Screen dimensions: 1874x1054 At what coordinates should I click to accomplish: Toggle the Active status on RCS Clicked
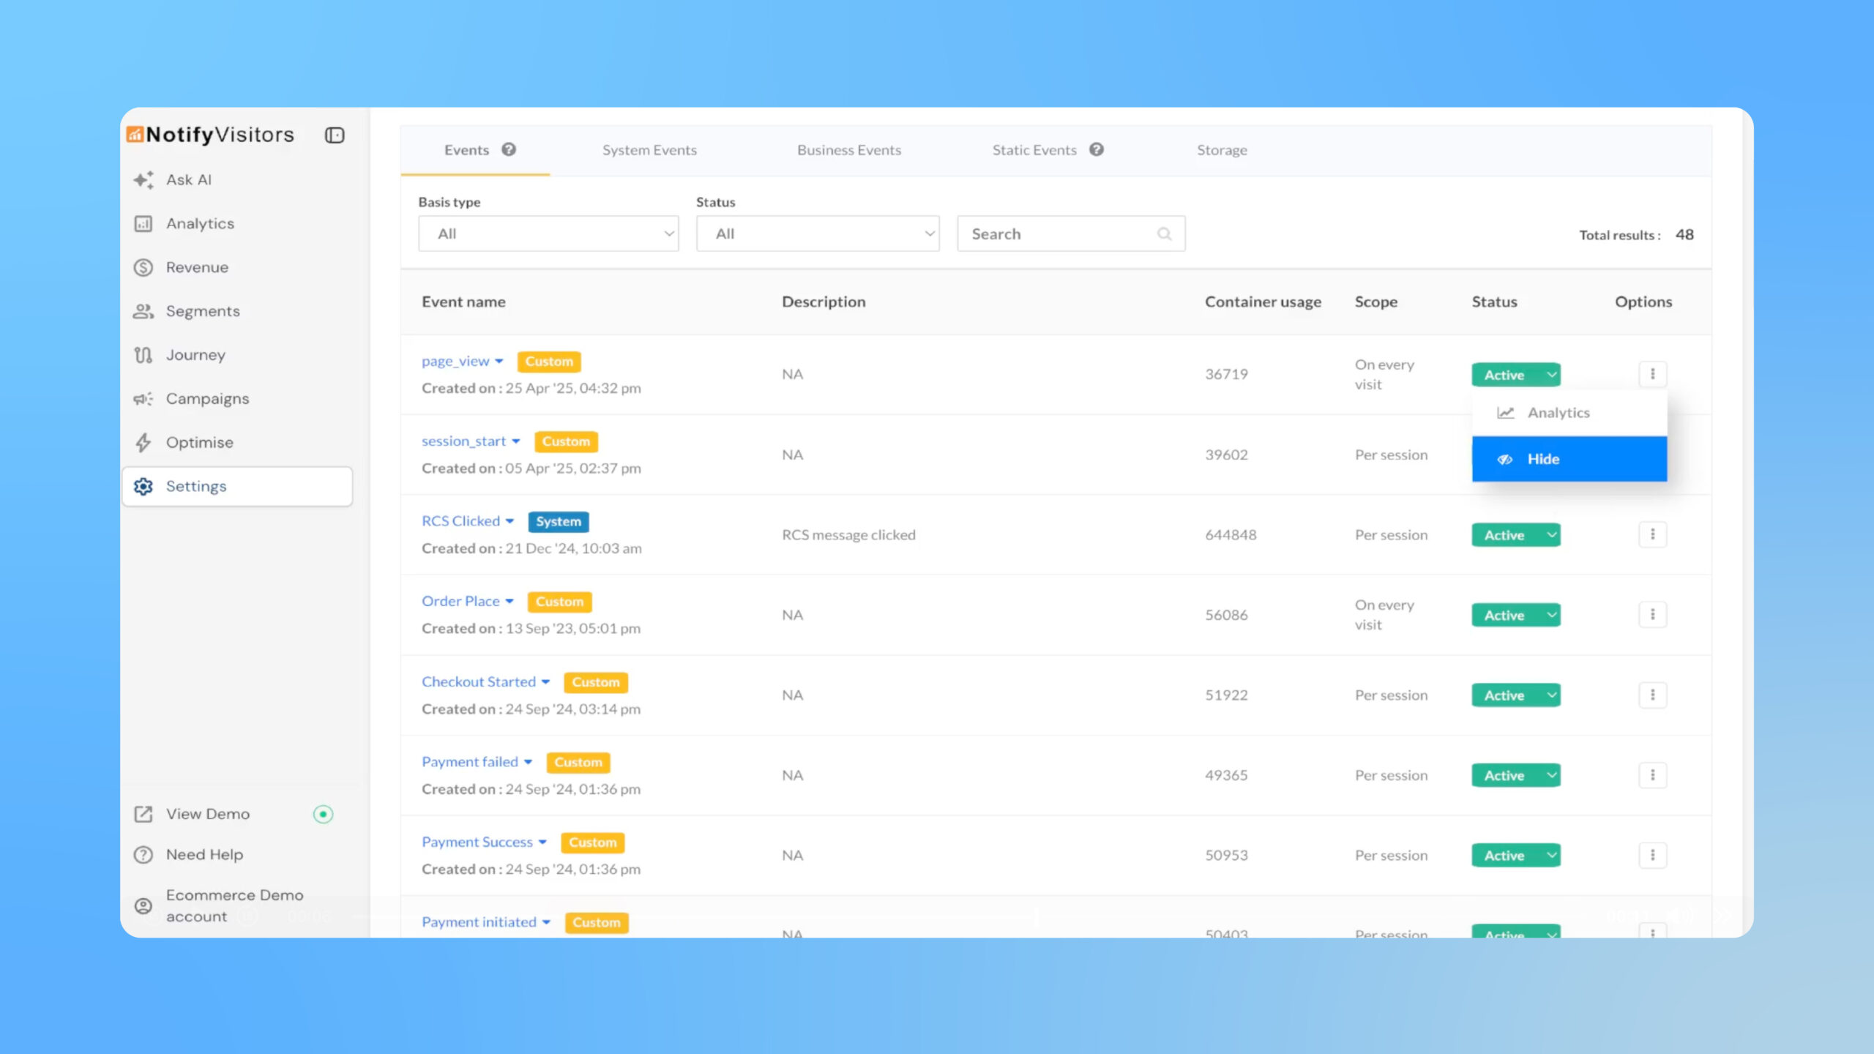click(1515, 534)
